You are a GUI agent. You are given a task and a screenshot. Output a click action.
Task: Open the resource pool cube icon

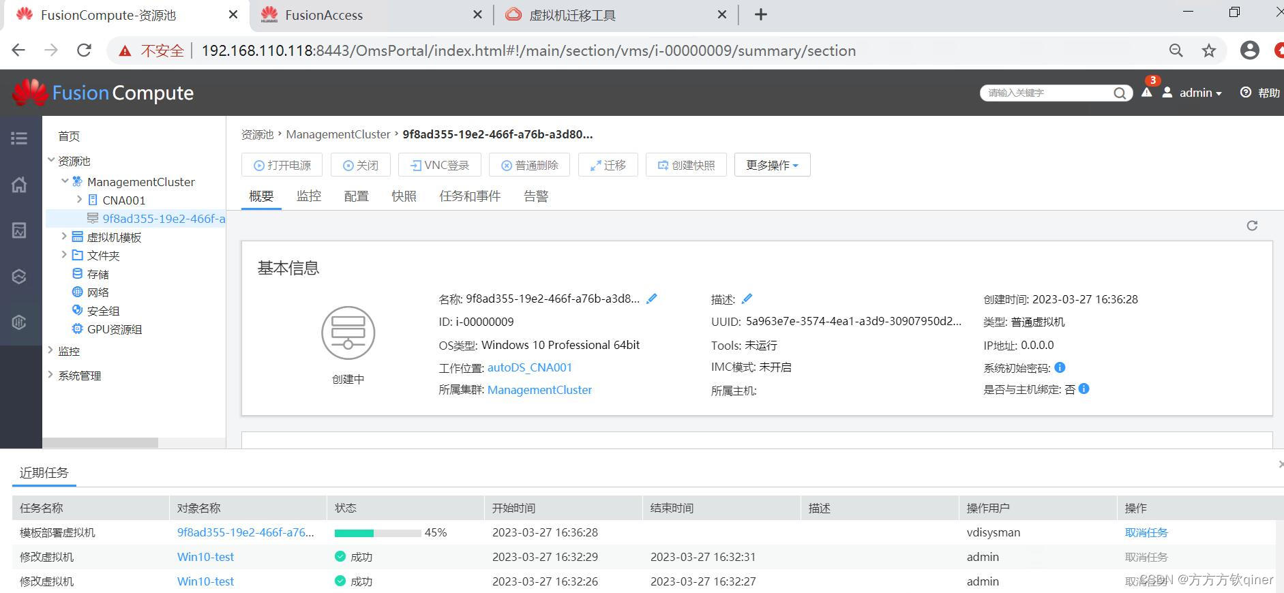pyautogui.click(x=19, y=277)
